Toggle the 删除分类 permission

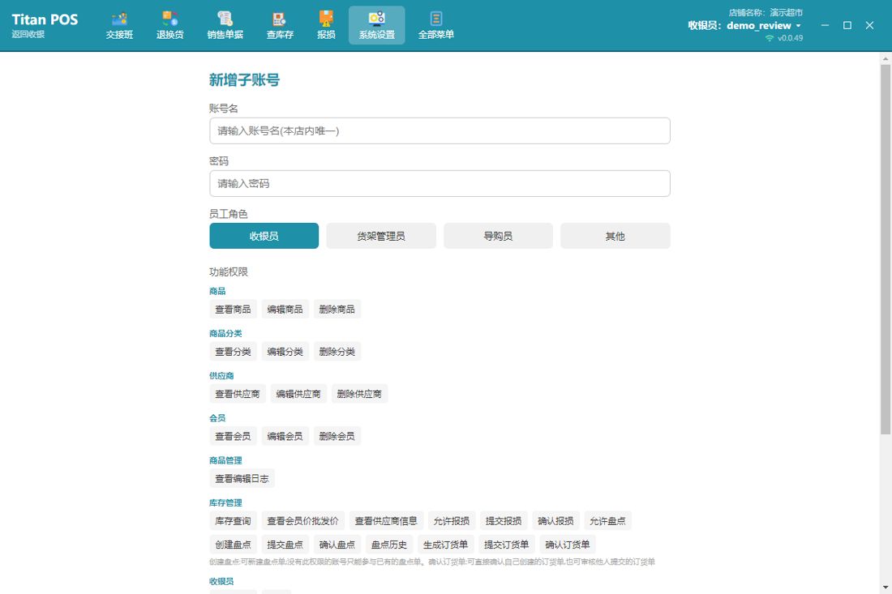point(337,351)
